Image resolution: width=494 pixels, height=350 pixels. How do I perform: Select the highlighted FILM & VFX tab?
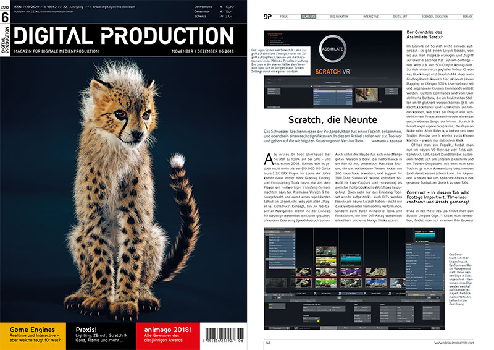308,17
